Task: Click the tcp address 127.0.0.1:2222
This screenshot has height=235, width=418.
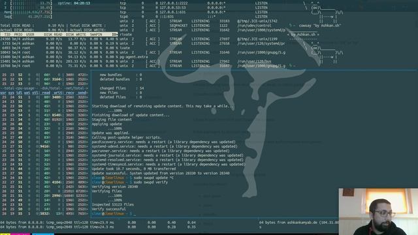Action: pos(174,3)
